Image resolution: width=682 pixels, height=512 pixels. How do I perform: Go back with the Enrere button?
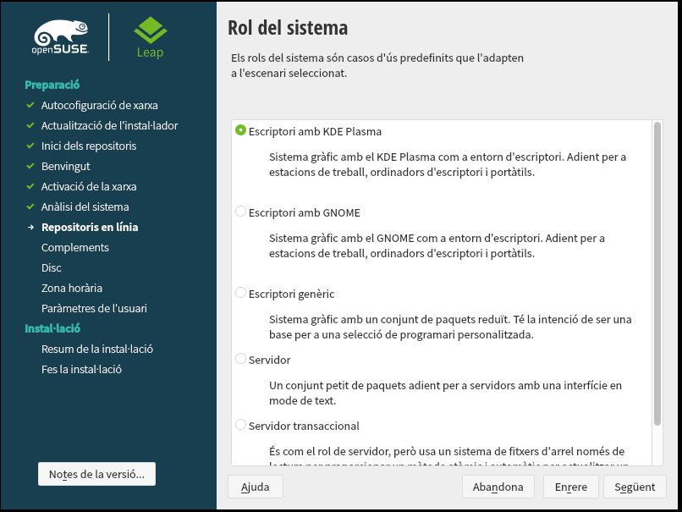(571, 487)
